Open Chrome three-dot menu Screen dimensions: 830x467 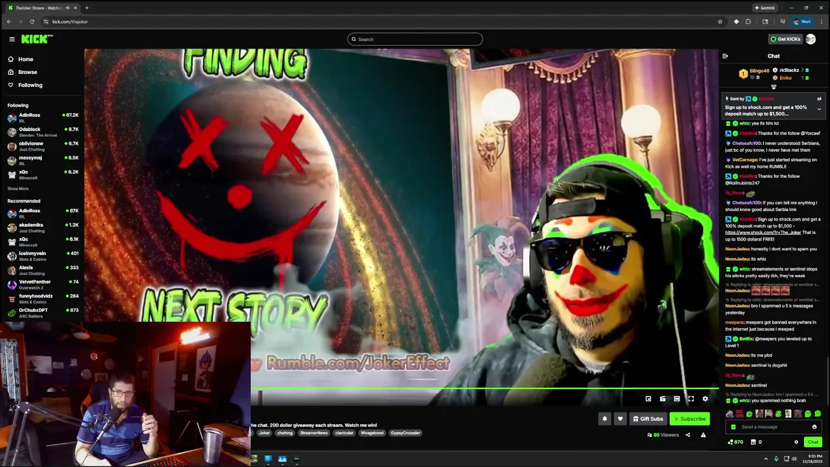822,21
